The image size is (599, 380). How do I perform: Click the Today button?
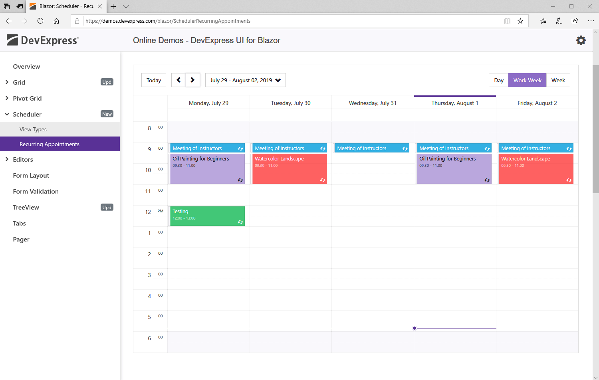[154, 80]
